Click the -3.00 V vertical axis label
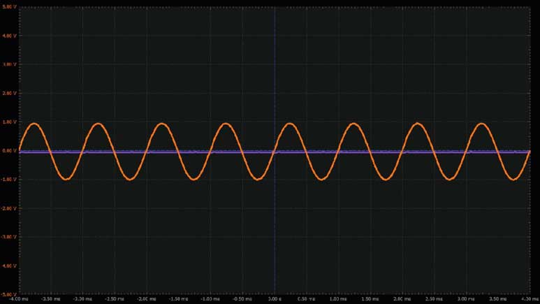This screenshot has width=540, height=304. click(x=8, y=237)
